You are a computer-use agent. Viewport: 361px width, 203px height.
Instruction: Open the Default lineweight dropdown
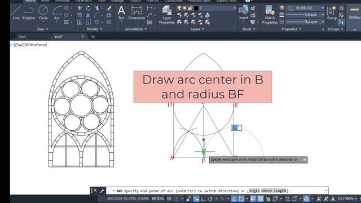(323, 15)
